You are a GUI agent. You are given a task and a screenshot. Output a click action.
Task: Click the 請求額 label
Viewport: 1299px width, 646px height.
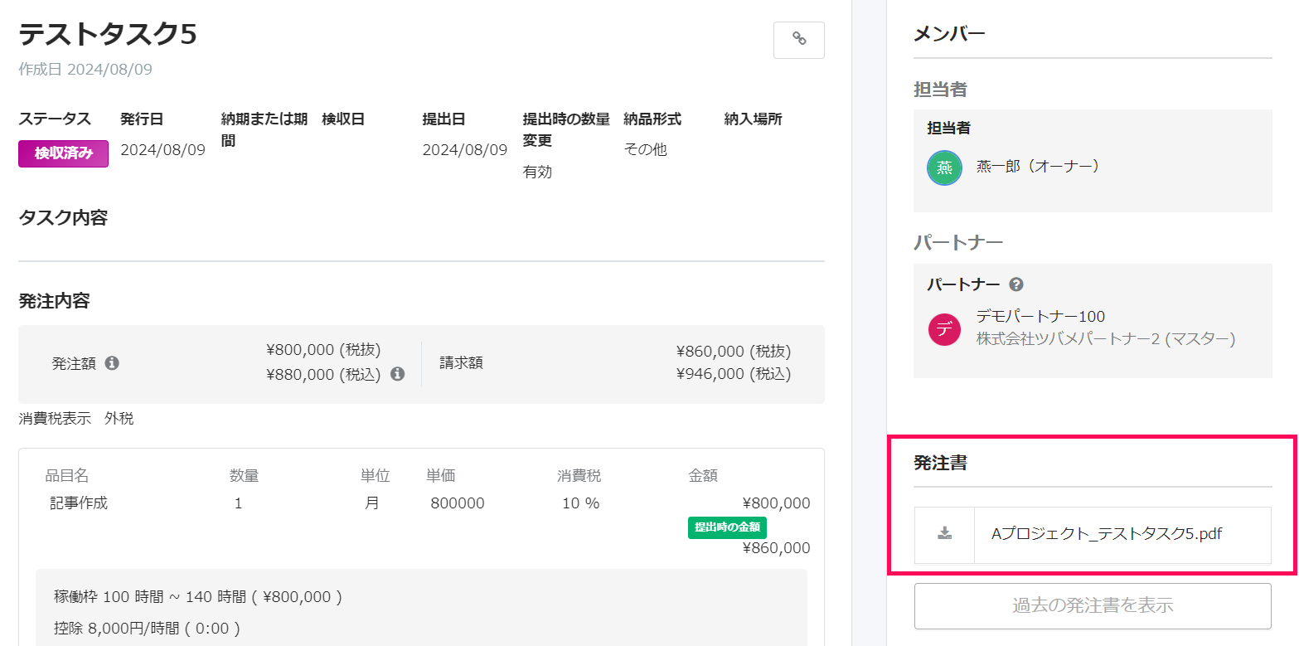coord(461,362)
